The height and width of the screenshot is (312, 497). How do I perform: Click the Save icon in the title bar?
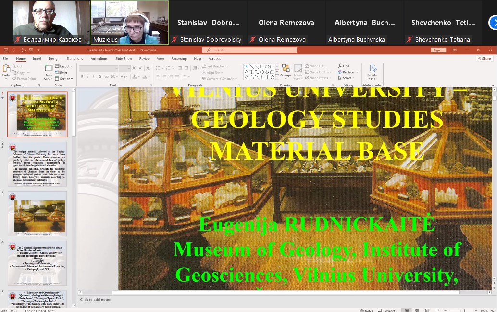(6, 50)
